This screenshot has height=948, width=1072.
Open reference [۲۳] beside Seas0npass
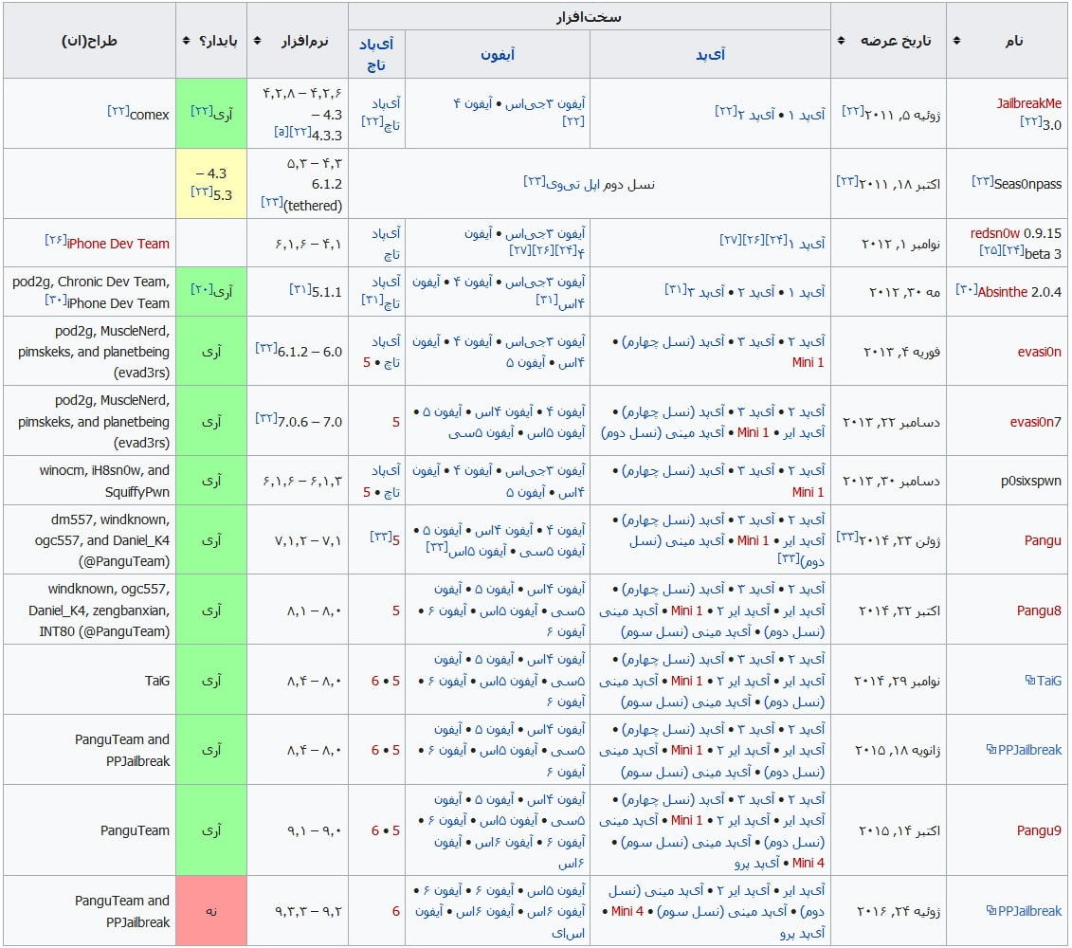point(983,180)
